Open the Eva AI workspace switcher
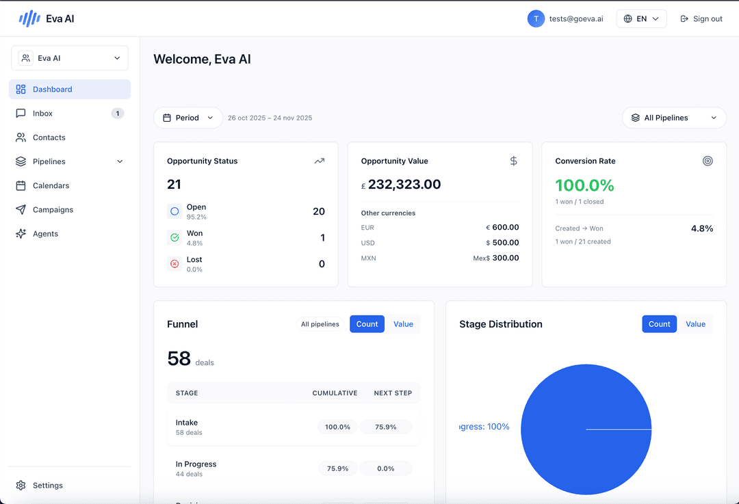This screenshot has width=739, height=504. click(69, 58)
